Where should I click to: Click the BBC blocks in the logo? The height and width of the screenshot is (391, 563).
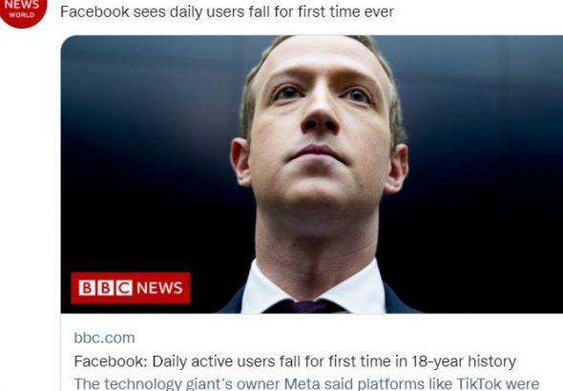point(105,288)
